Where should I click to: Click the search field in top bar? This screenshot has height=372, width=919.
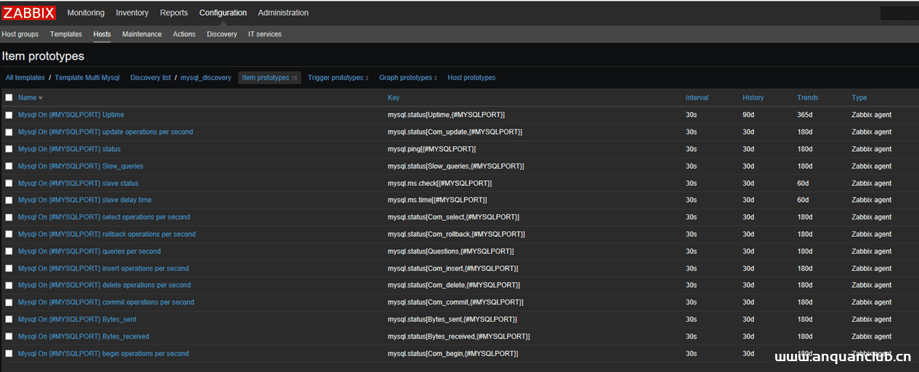pyautogui.click(x=899, y=13)
